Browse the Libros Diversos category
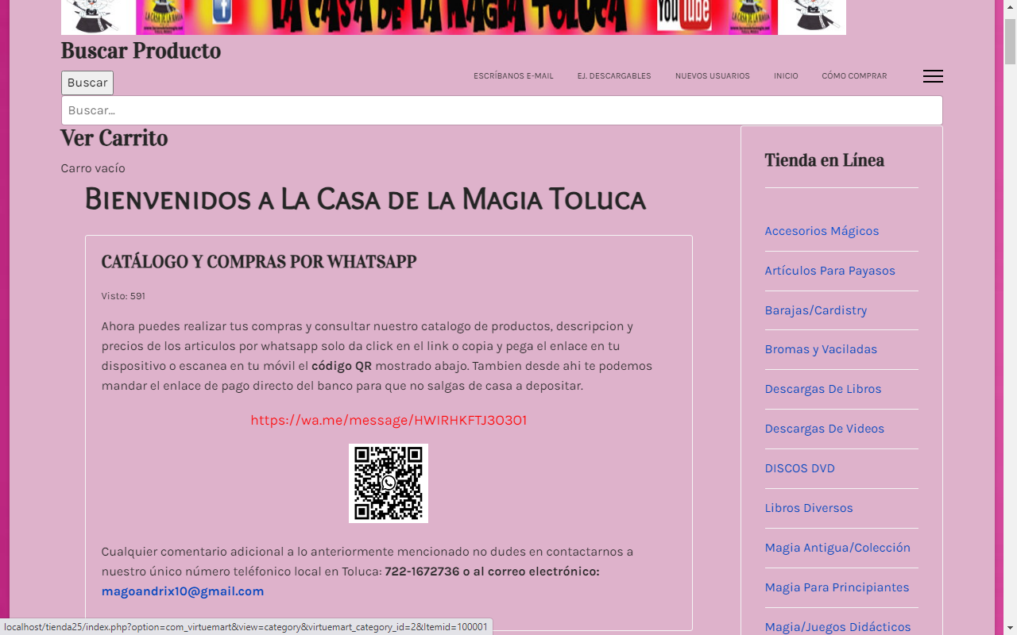Screen dimensions: 1017x635 [x=809, y=508]
